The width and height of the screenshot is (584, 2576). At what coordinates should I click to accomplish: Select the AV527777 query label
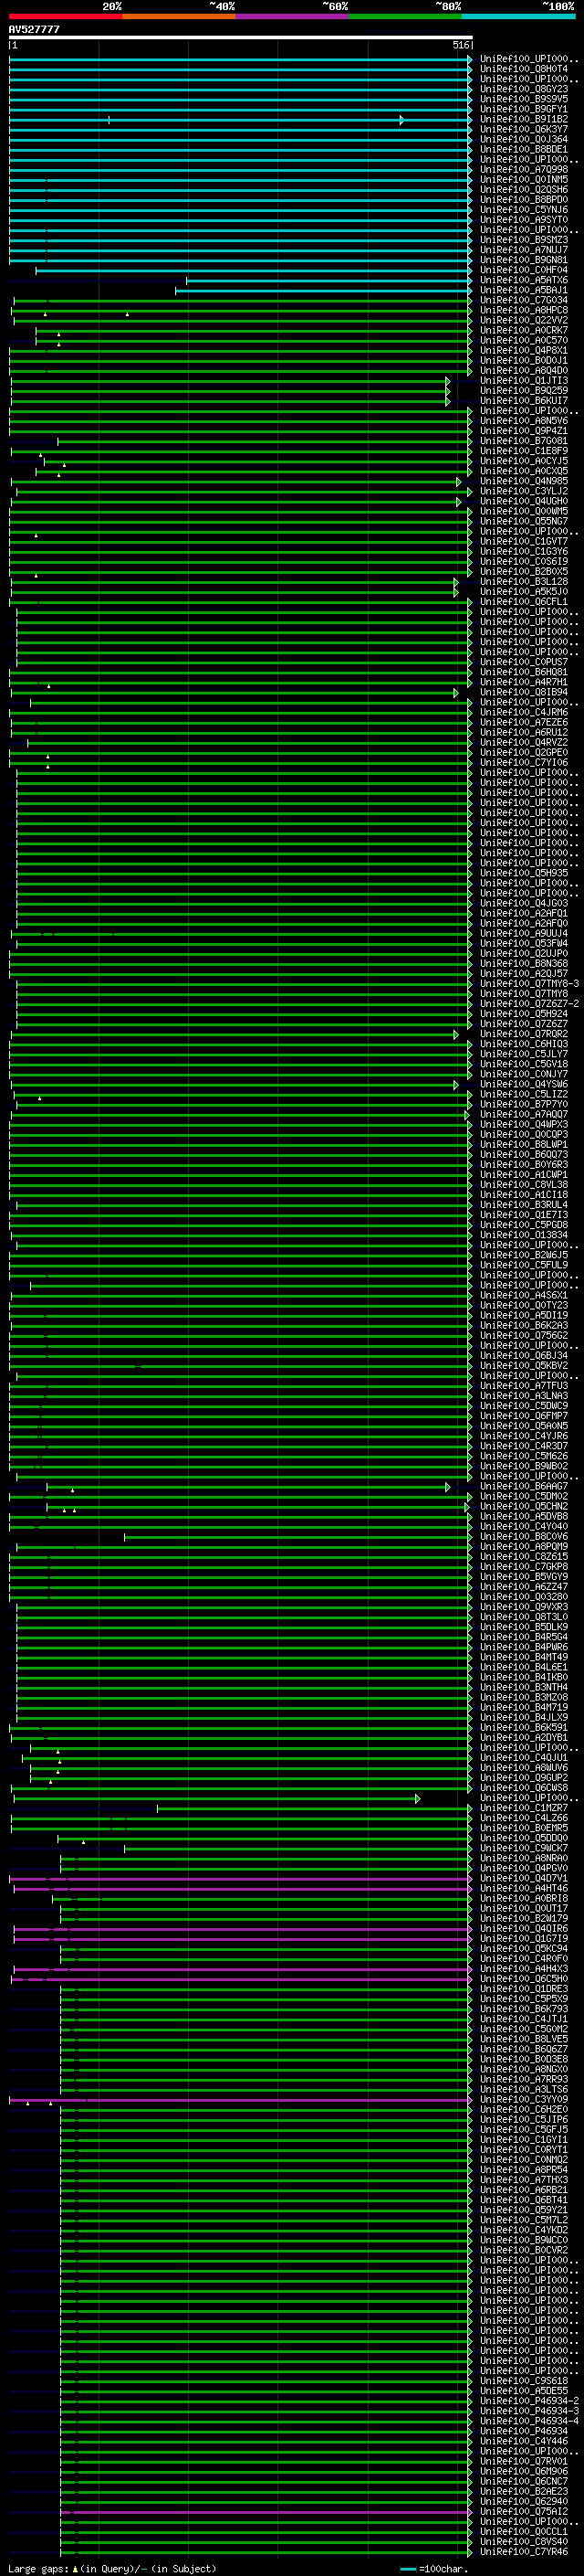pos(34,29)
